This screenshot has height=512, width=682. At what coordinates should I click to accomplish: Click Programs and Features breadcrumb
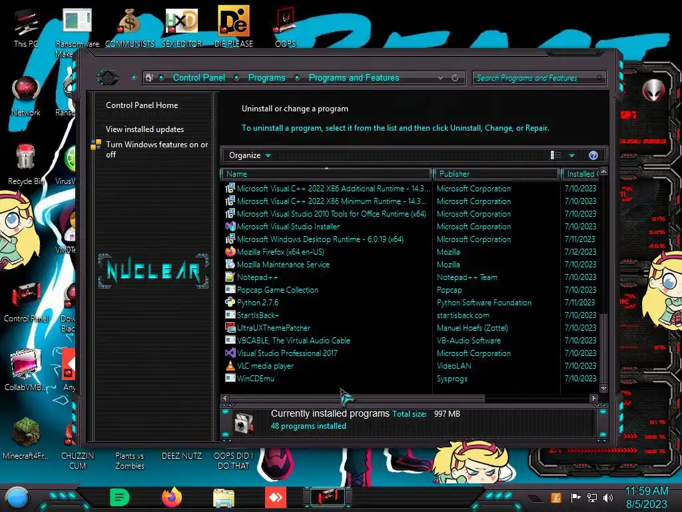click(354, 78)
